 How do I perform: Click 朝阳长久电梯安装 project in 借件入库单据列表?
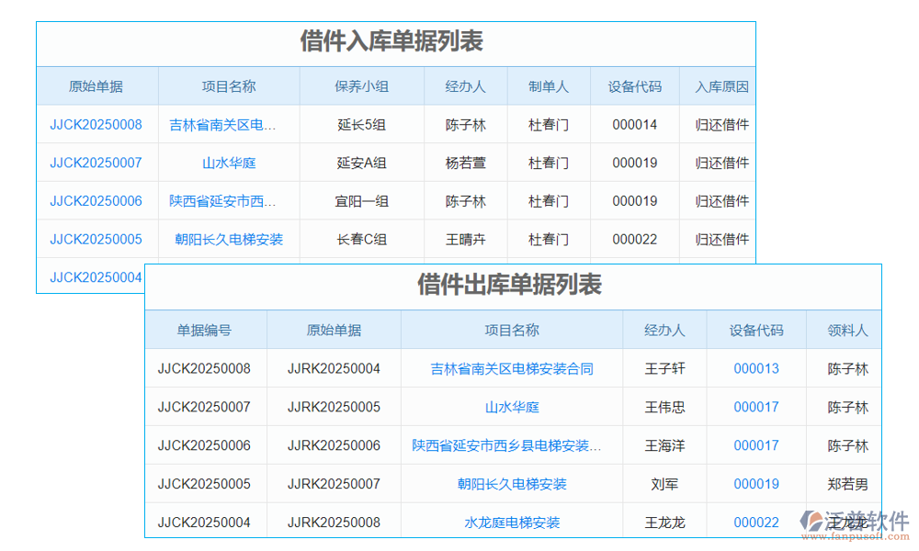229,240
